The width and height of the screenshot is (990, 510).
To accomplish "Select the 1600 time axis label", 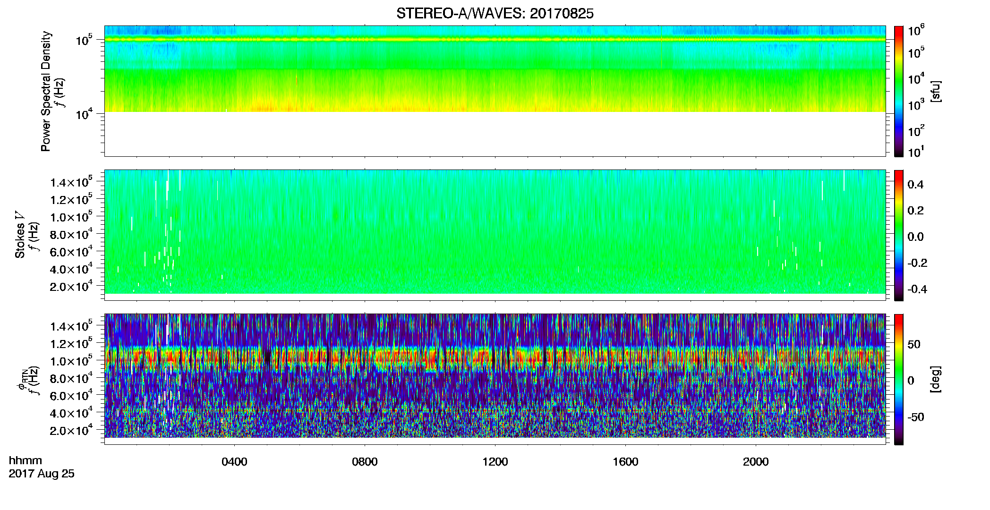I will tap(625, 462).
